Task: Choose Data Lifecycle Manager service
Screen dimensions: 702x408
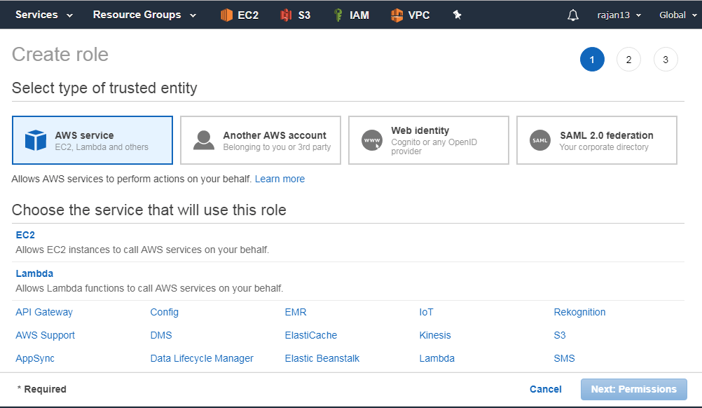Action: tap(202, 359)
